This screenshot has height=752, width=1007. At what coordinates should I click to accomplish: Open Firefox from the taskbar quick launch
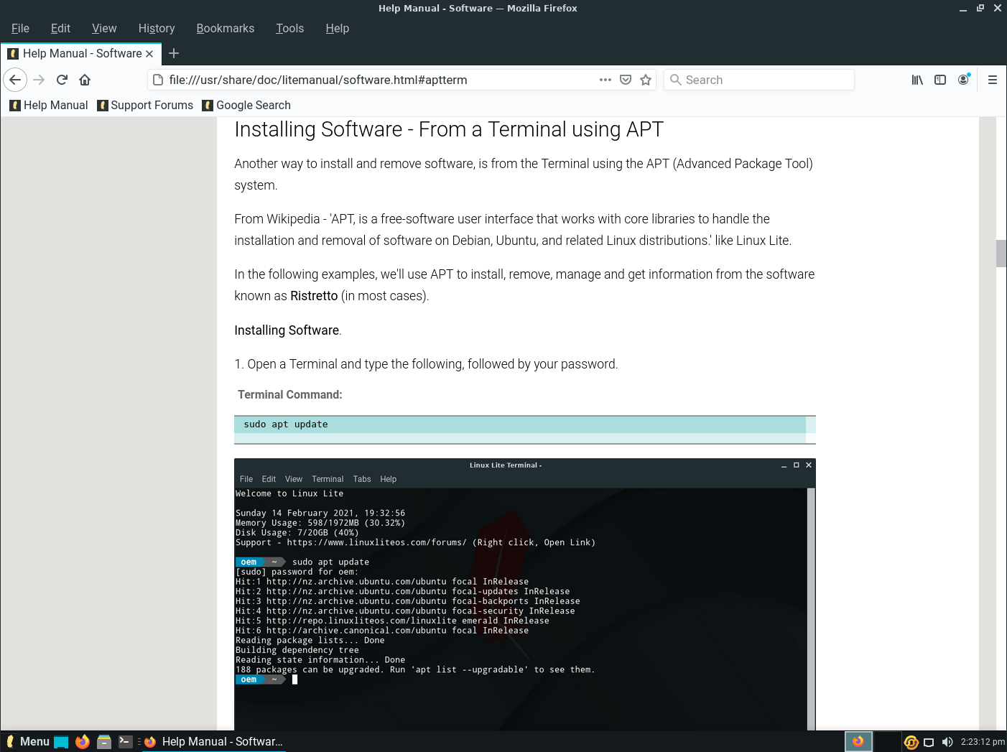pyautogui.click(x=83, y=741)
